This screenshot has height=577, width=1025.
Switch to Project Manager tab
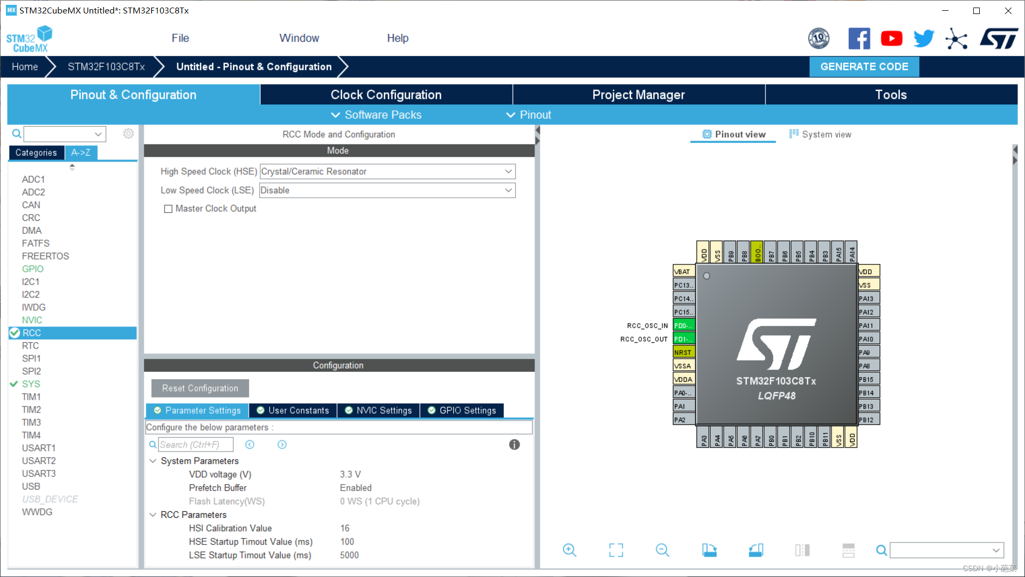click(639, 95)
